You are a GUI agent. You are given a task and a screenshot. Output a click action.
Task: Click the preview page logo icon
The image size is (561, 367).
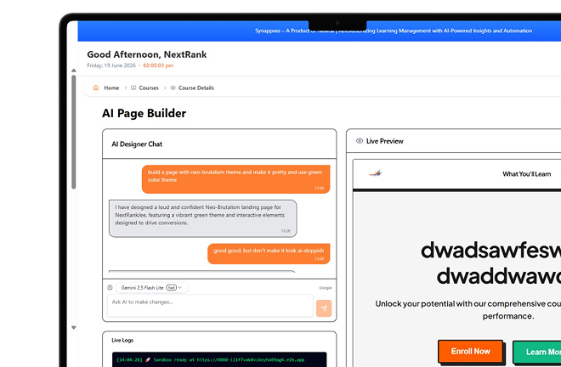click(x=376, y=173)
